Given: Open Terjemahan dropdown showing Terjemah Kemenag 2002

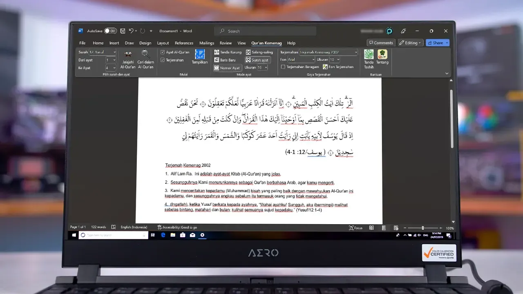Looking at the screenshot, I should click(329, 52).
